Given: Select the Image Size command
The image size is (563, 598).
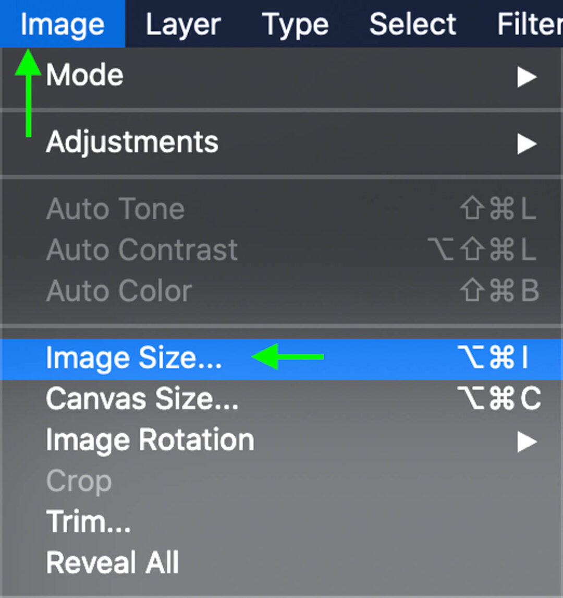Looking at the screenshot, I should [x=133, y=358].
